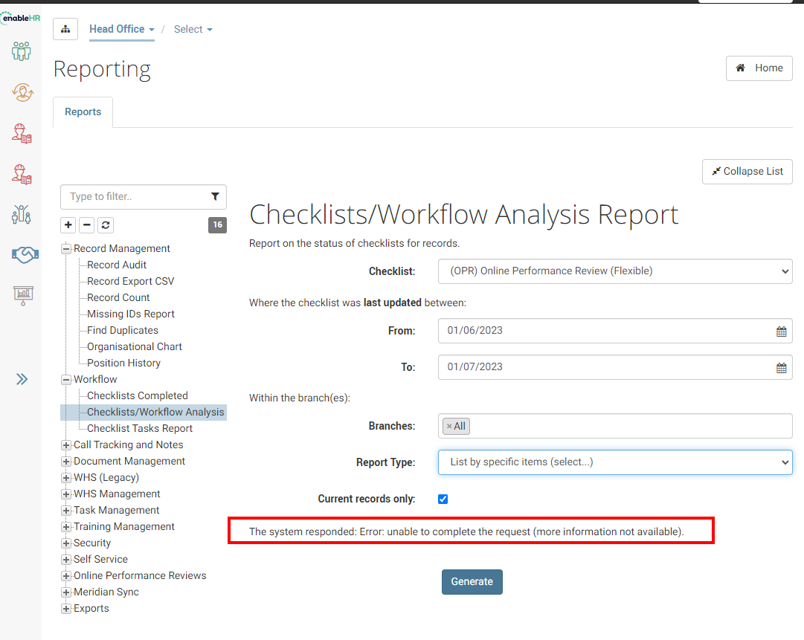Screen dimensions: 804x640
Task: Expand the Training Management tree node
Action: pyautogui.click(x=65, y=527)
